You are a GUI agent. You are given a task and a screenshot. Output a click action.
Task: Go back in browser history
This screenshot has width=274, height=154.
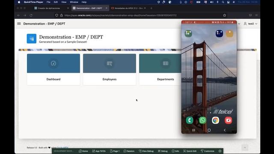pyautogui.click(x=18, y=15)
